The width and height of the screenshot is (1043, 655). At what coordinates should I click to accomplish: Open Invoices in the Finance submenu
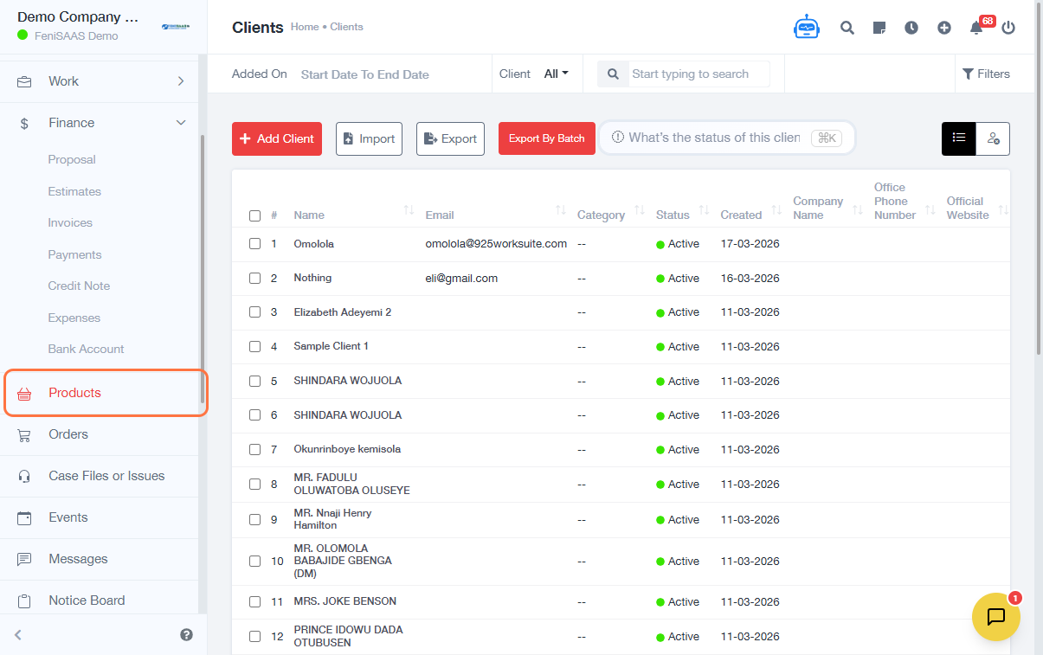(70, 223)
